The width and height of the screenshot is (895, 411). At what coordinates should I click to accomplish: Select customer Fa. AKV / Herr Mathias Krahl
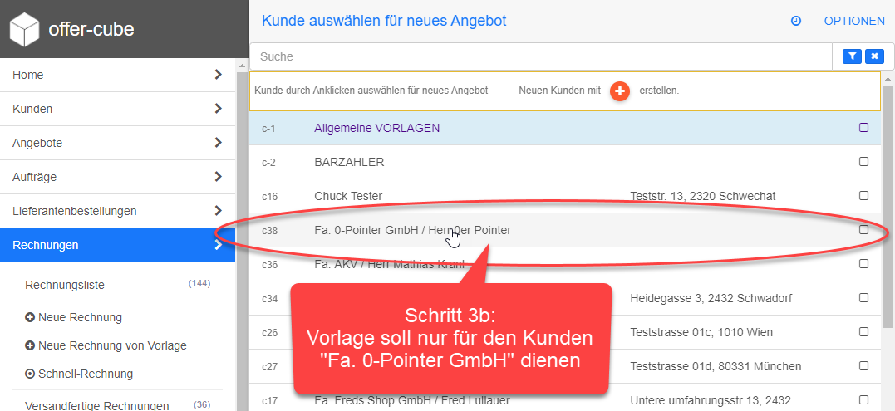click(389, 264)
